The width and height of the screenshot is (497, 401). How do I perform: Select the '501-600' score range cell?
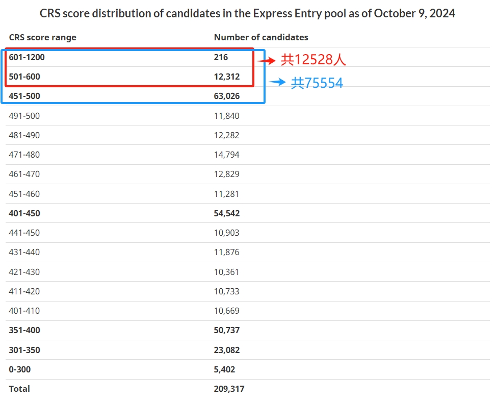coord(24,77)
